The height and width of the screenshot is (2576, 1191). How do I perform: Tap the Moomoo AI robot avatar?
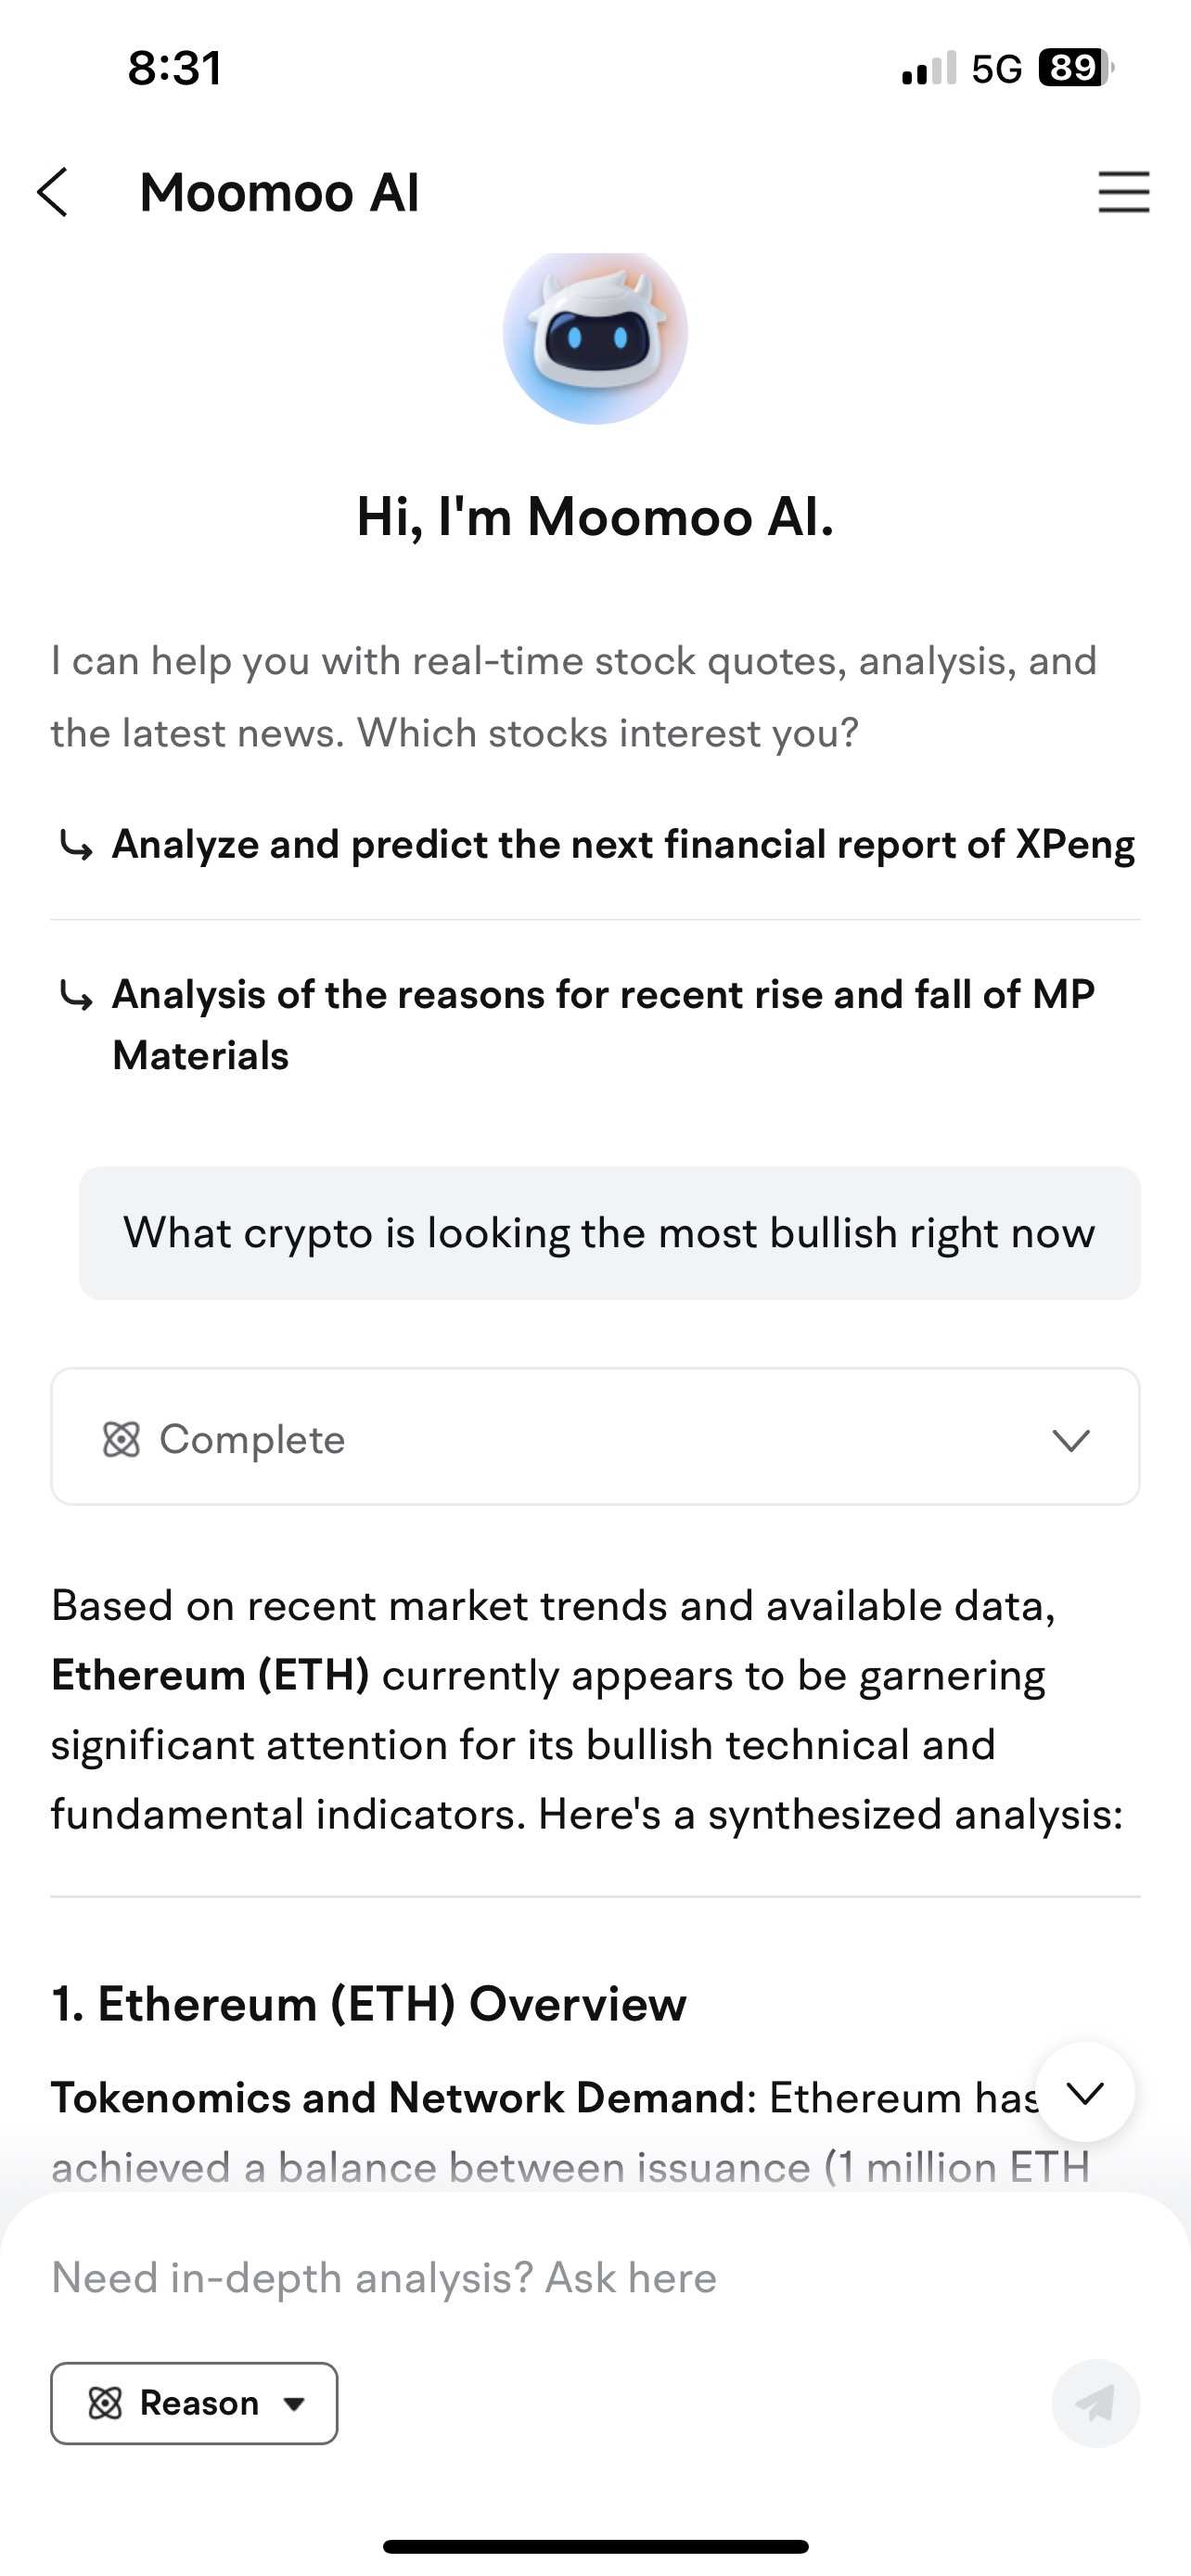pos(595,335)
